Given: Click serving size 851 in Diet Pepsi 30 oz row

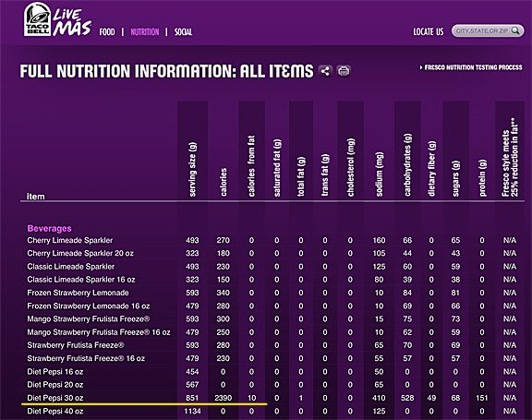Looking at the screenshot, I should coord(192,398).
